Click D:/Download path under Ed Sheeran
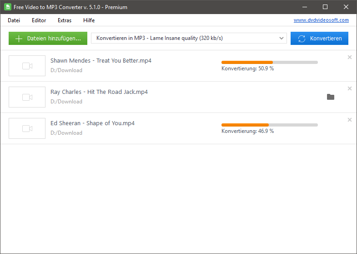 click(66, 133)
